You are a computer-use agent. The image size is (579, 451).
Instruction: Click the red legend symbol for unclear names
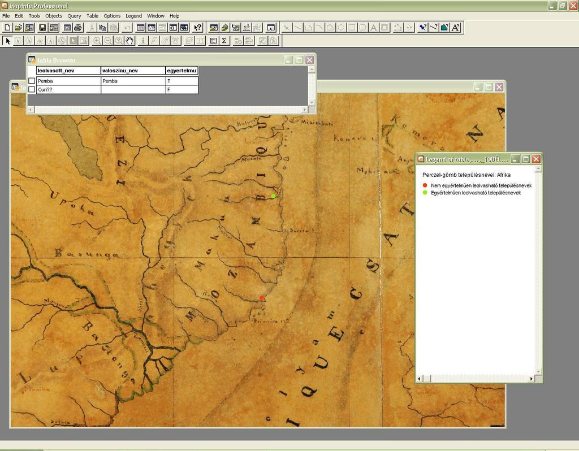pyautogui.click(x=425, y=185)
